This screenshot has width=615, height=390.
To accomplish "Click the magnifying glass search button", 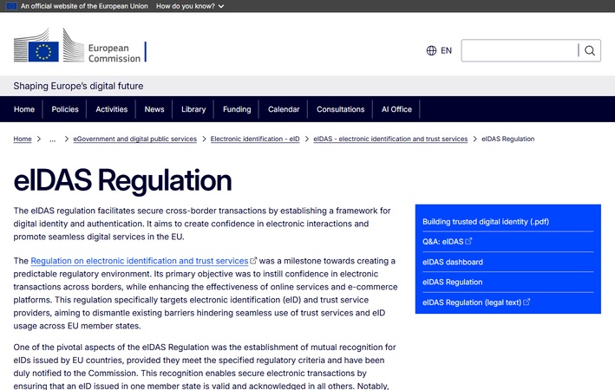I will (x=590, y=50).
